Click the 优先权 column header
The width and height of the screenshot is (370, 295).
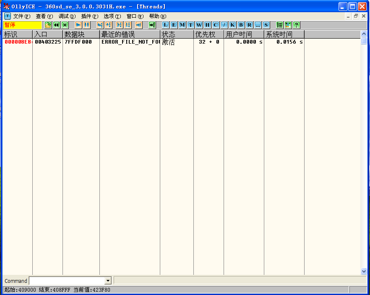coord(208,34)
